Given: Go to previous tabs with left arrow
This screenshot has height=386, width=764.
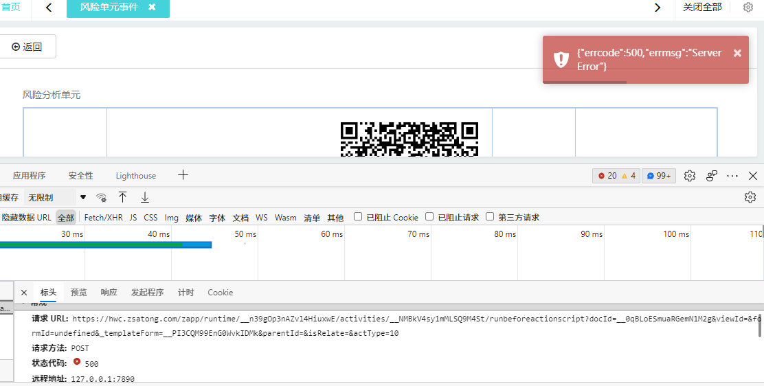Looking at the screenshot, I should coord(49,8).
